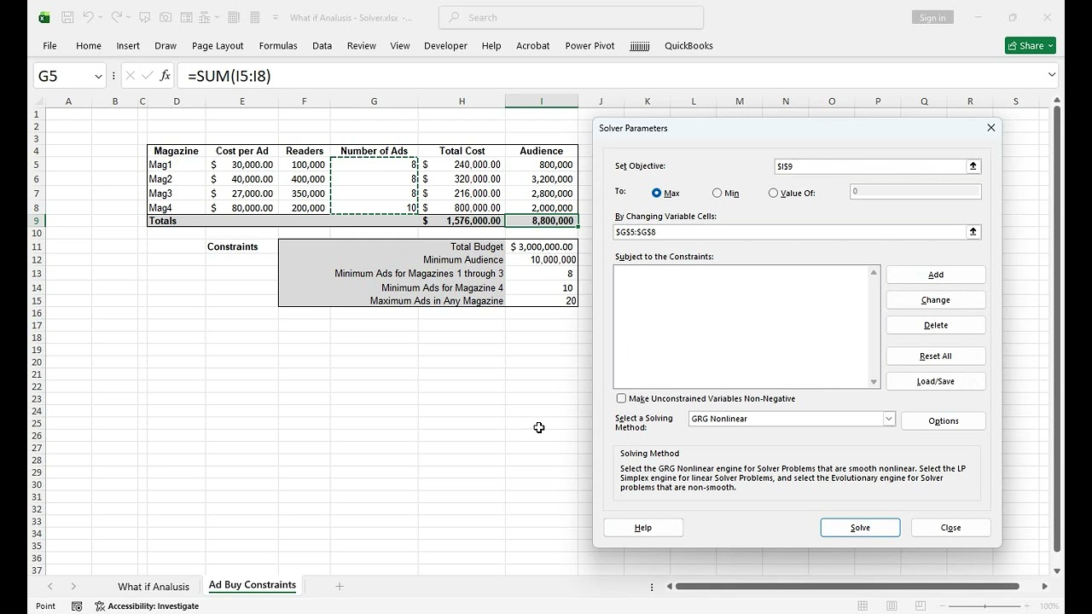
Task: Click the Add constraint button
Action: [x=936, y=275]
